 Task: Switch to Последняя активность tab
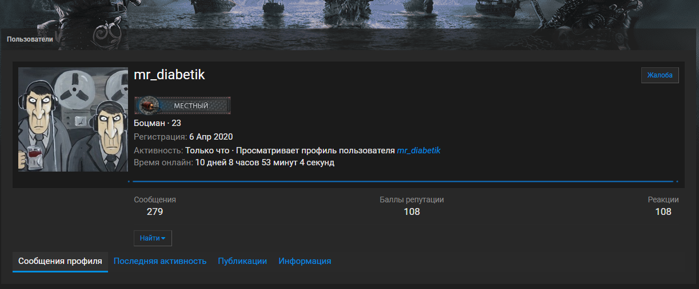pos(160,261)
